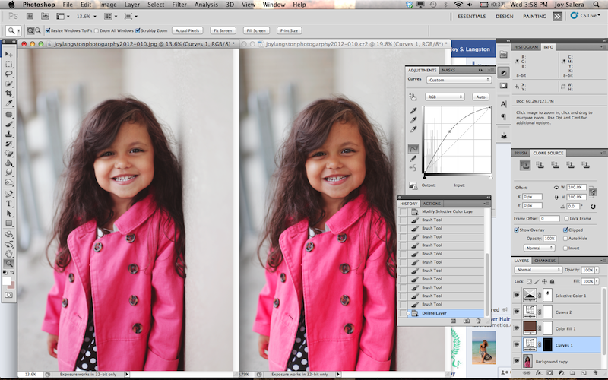Launch Bridge from the application bar
Viewport: 608px width, 380px height.
30,16
